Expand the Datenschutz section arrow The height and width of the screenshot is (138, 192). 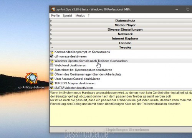pyautogui.click(x=51, y=21)
